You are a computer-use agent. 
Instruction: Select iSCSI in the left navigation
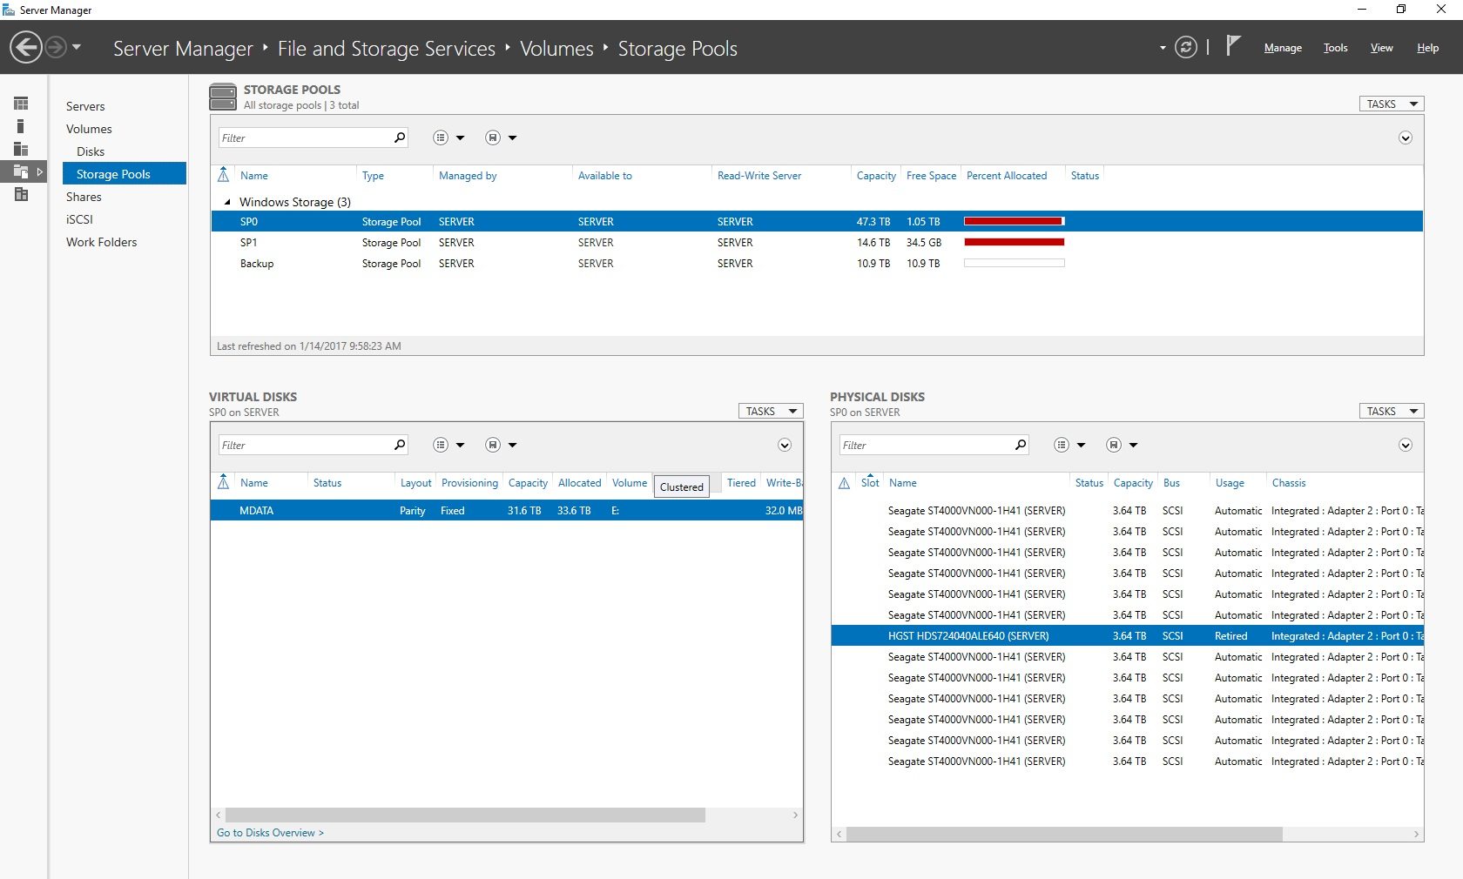tap(79, 219)
